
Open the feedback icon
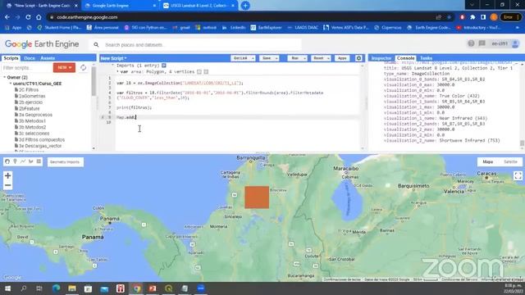[482, 43]
